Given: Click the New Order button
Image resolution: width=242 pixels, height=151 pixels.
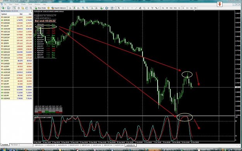Looking at the screenshot, I should [40, 8].
